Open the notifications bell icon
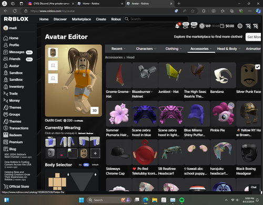 (x=177, y=26)
